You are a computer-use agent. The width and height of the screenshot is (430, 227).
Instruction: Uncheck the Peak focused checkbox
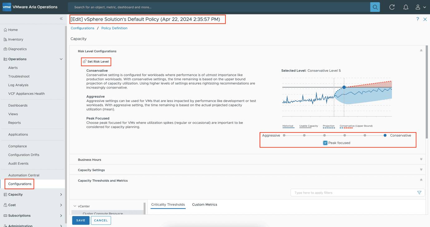click(325, 143)
